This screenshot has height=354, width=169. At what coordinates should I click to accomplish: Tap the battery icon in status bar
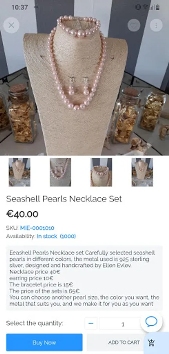158,7
